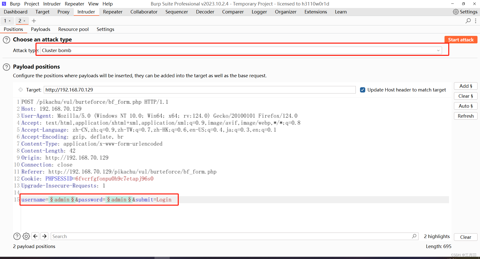The width and height of the screenshot is (480, 259).
Task: Switch to the Comparer tab
Action: point(233,12)
